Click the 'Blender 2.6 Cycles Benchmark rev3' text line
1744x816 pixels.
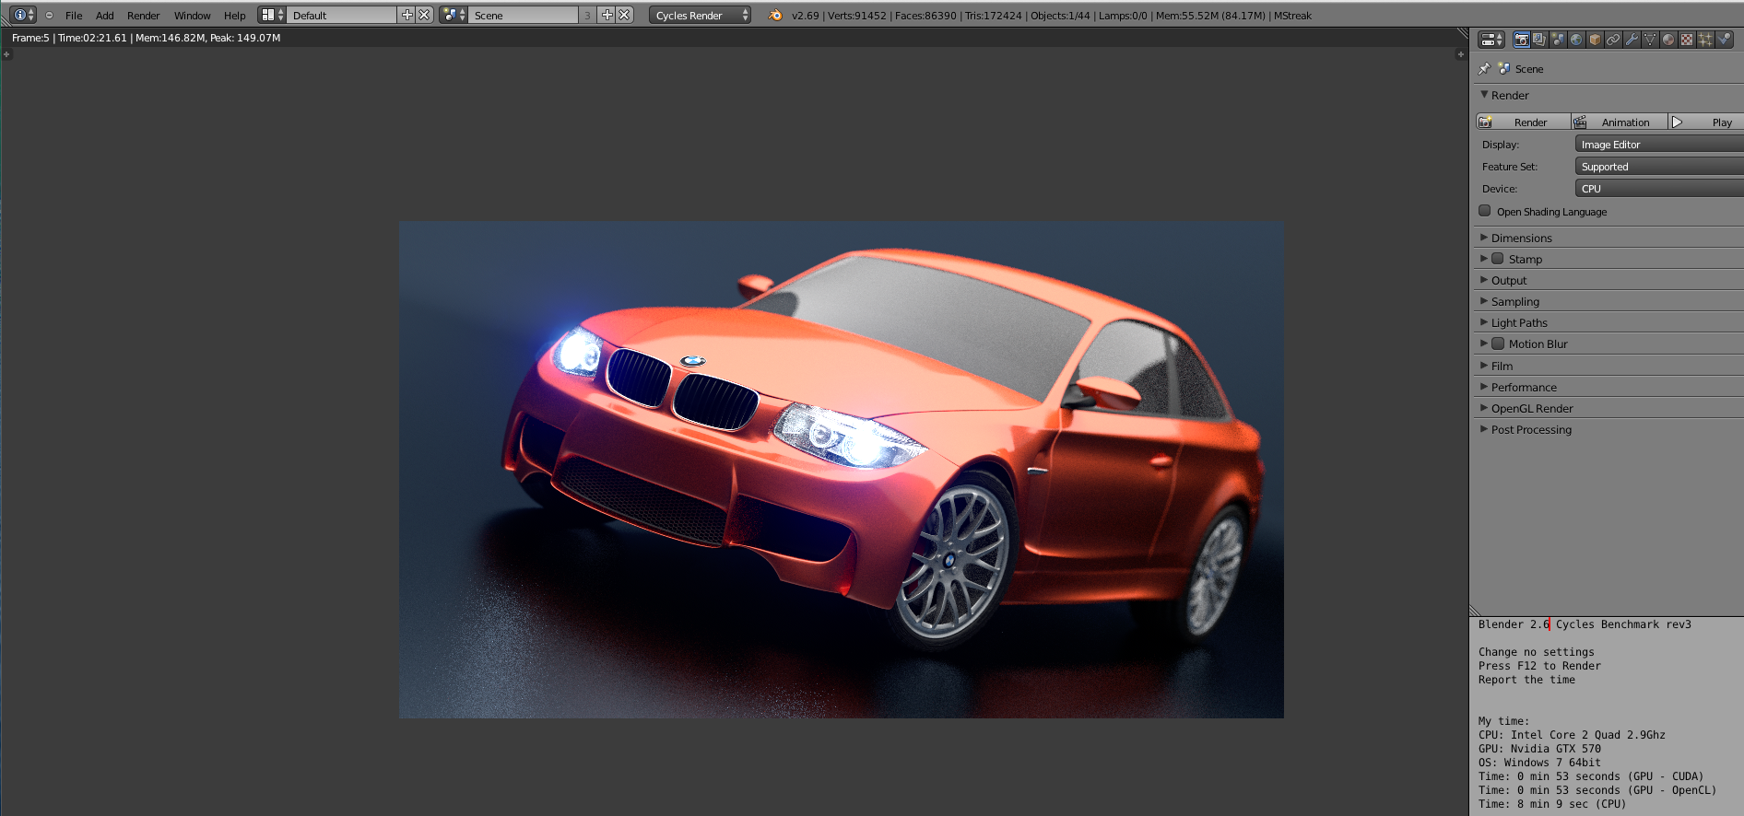coord(1585,624)
